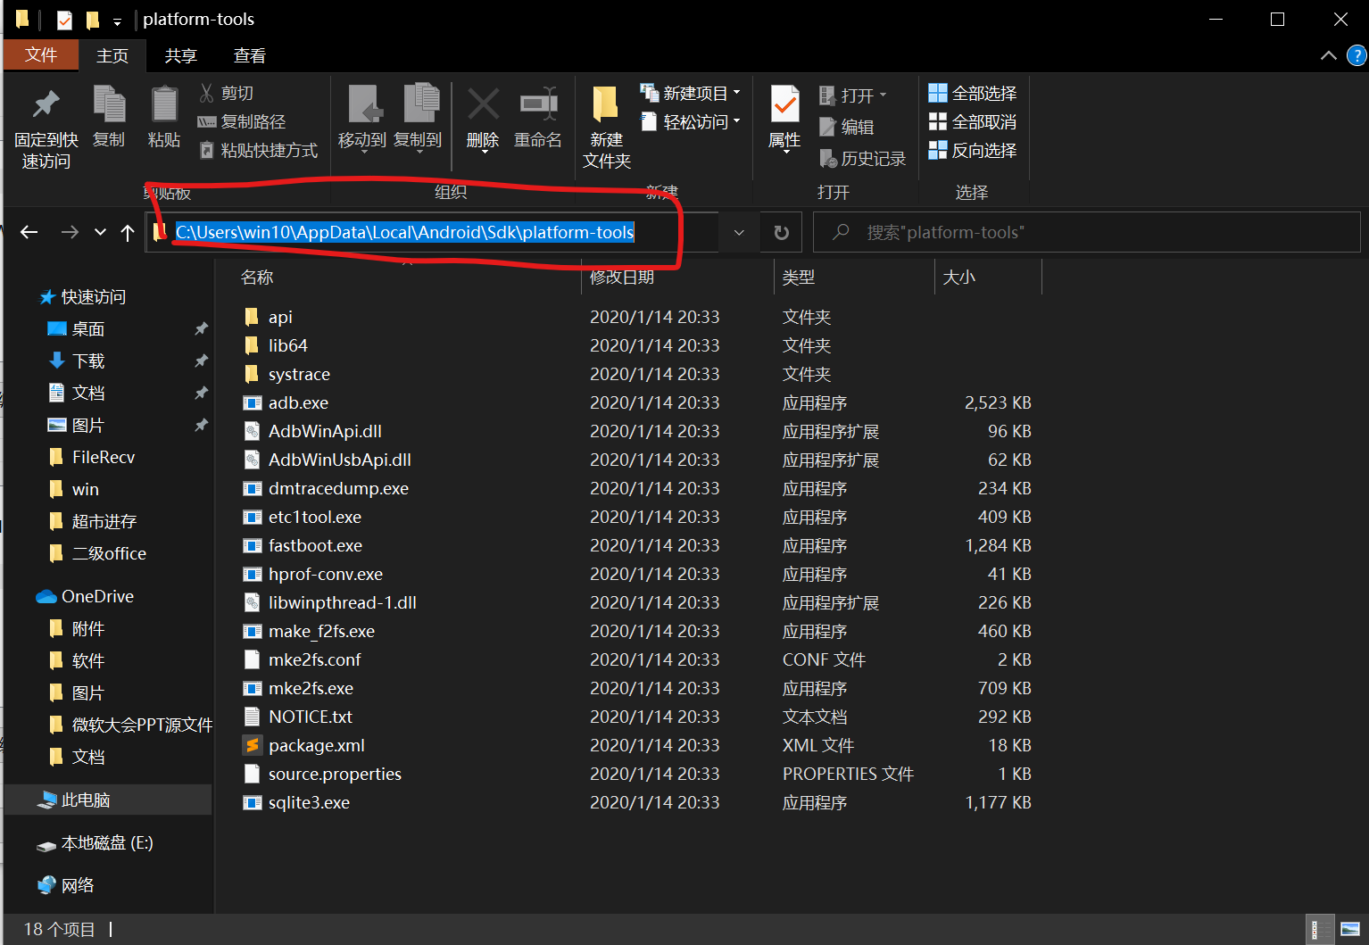Viewport: 1369px width, 945px height.
Task: Open Easy access (轻松访问) dropdown
Action: coord(691,121)
